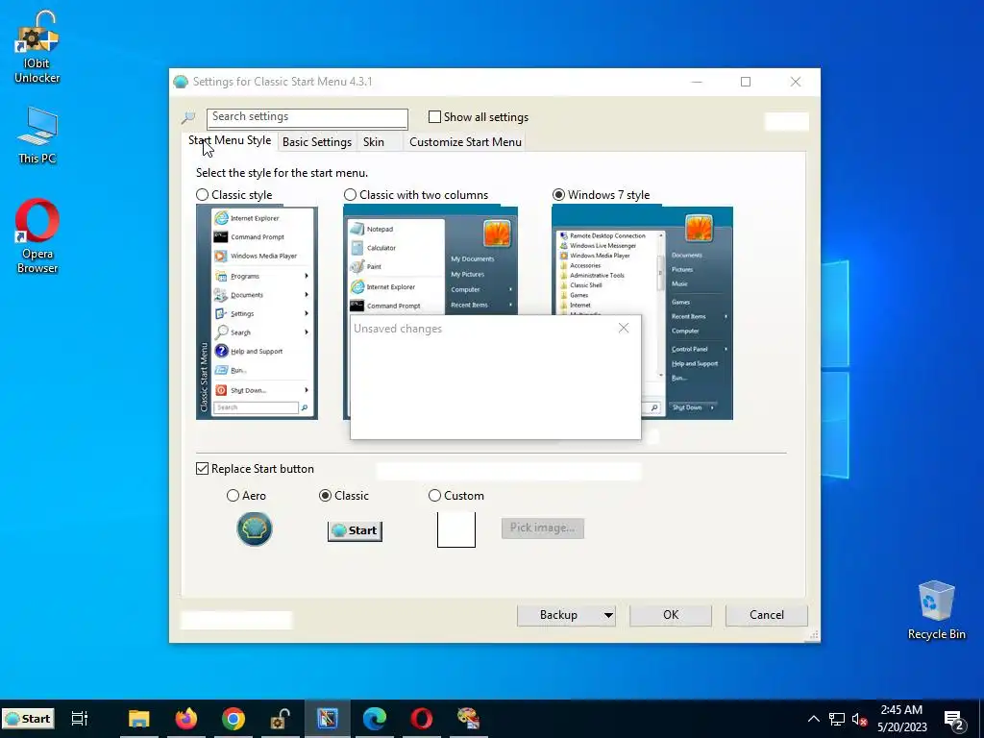Select Windows 7 style radio button
984x738 pixels.
tap(558, 194)
